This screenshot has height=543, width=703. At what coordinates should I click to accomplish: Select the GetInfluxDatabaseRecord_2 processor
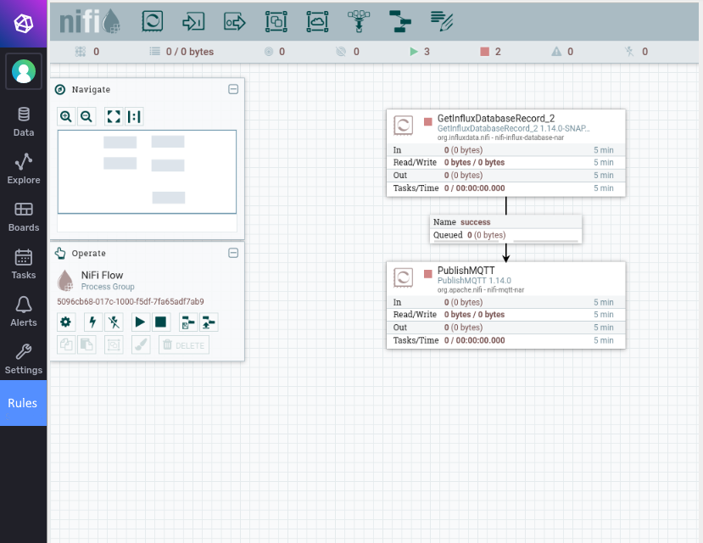[505, 153]
